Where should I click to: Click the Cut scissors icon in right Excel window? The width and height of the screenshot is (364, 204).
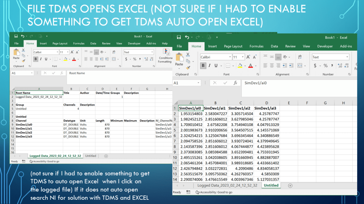[x=188, y=56]
